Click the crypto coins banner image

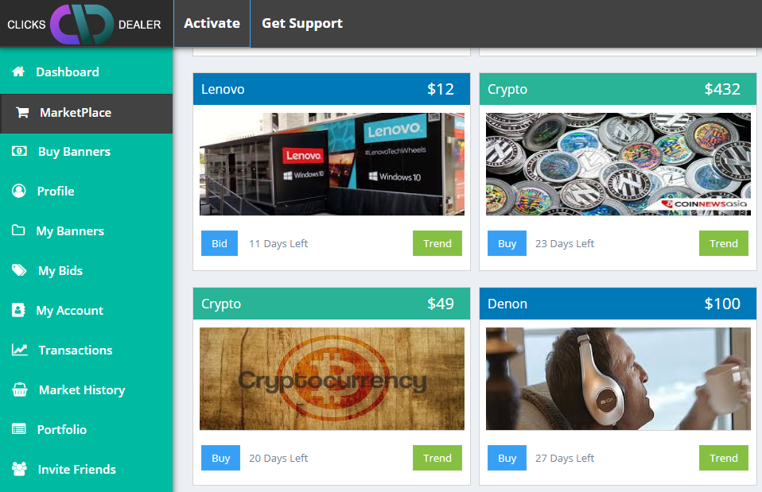coord(618,165)
